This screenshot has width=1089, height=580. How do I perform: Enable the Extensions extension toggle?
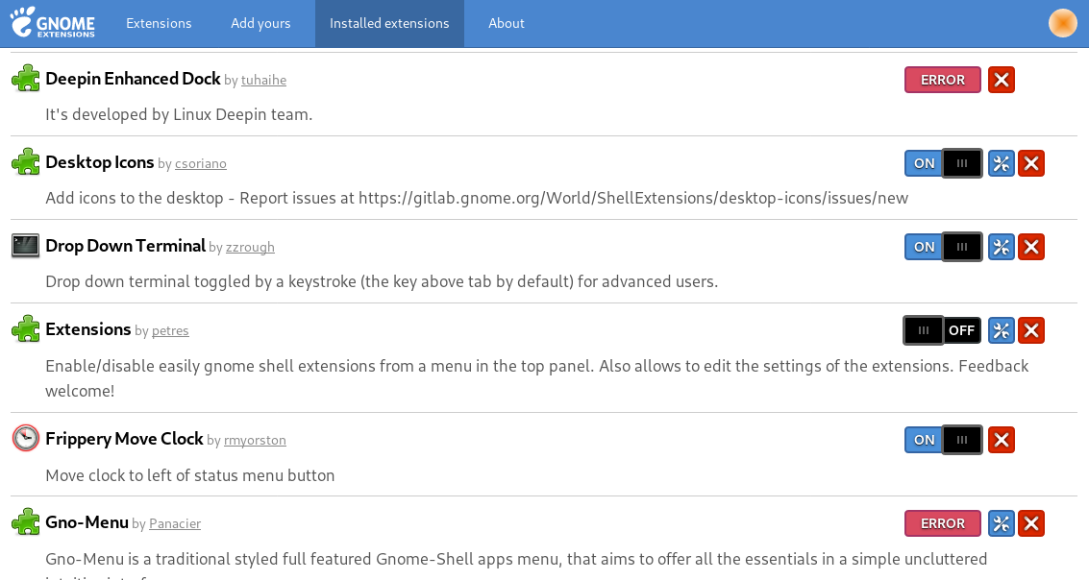942,330
